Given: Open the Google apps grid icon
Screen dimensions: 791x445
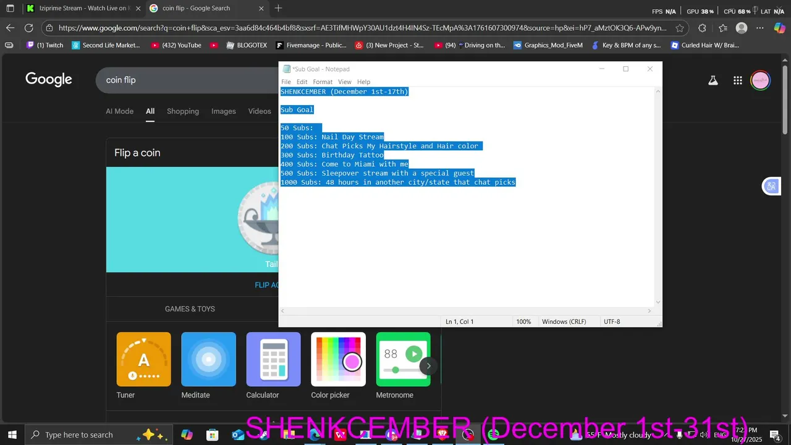Looking at the screenshot, I should tap(737, 80).
